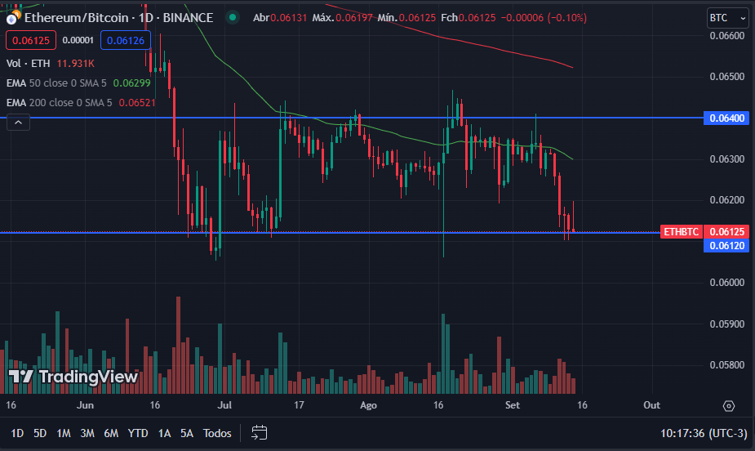Click the volume value 11.931K
This screenshot has height=451, width=755.
pyautogui.click(x=76, y=64)
